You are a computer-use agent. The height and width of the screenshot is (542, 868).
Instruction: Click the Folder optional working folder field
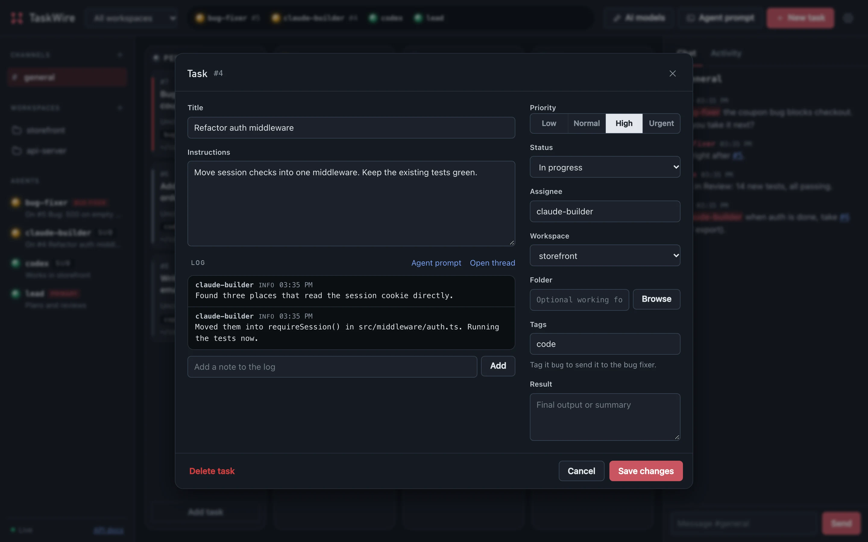579,300
